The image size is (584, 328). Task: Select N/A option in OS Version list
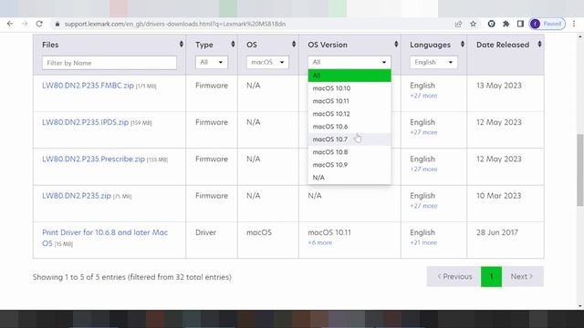(349, 178)
